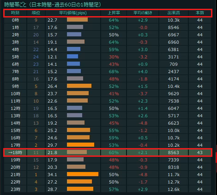
Task: Click the 43 bar count at 18時
Action: pos(200,152)
